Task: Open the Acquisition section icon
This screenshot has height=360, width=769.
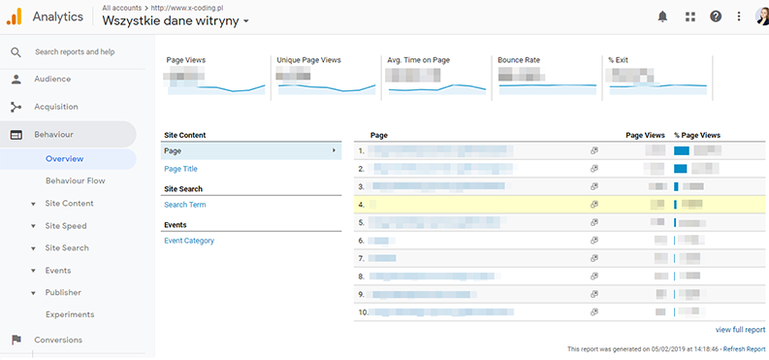Action: coord(16,107)
